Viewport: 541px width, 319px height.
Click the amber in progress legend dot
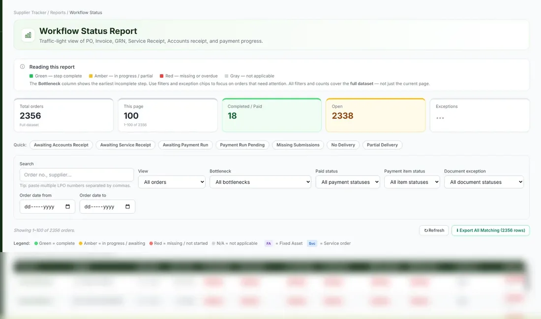click(81, 243)
